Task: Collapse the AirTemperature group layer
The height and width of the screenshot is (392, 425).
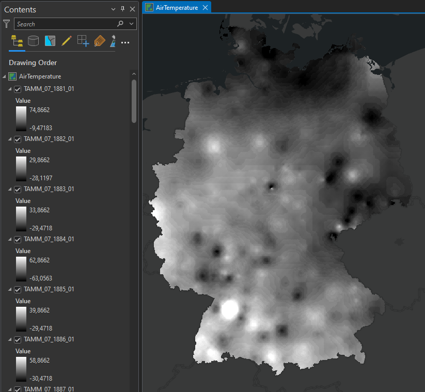Action: pyautogui.click(x=4, y=76)
